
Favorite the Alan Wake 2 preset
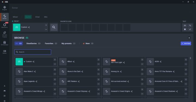55,70
